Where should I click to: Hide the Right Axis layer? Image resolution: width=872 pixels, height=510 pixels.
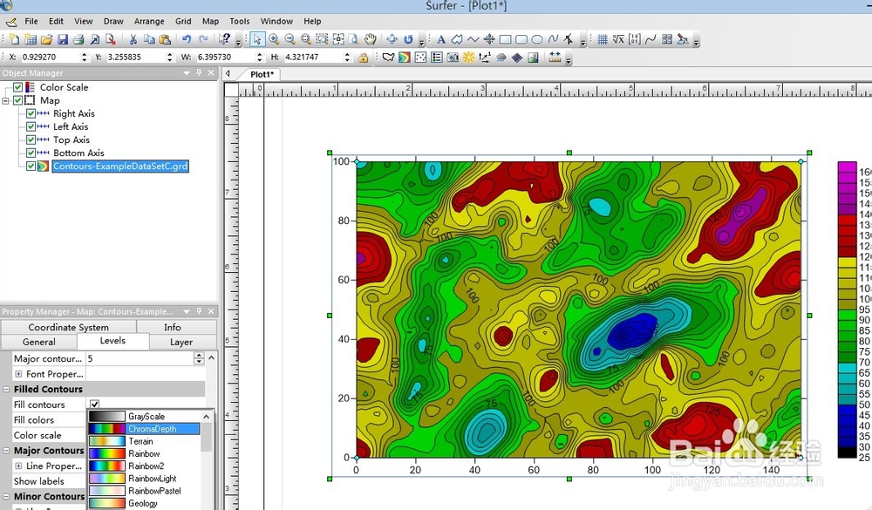click(x=31, y=113)
